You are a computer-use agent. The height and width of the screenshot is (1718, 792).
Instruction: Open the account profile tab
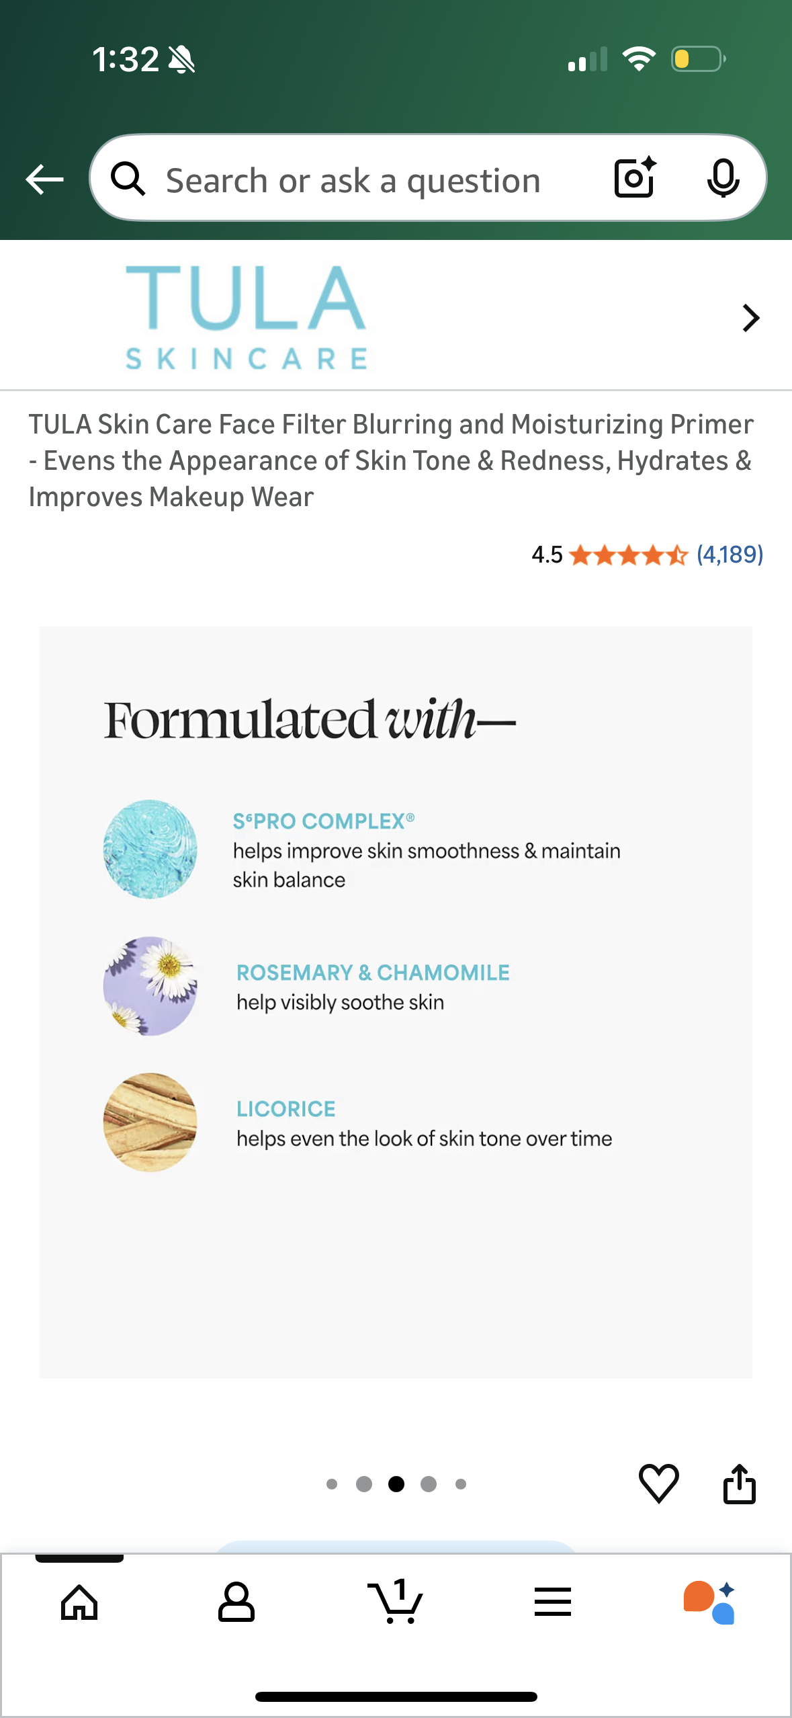(236, 1602)
